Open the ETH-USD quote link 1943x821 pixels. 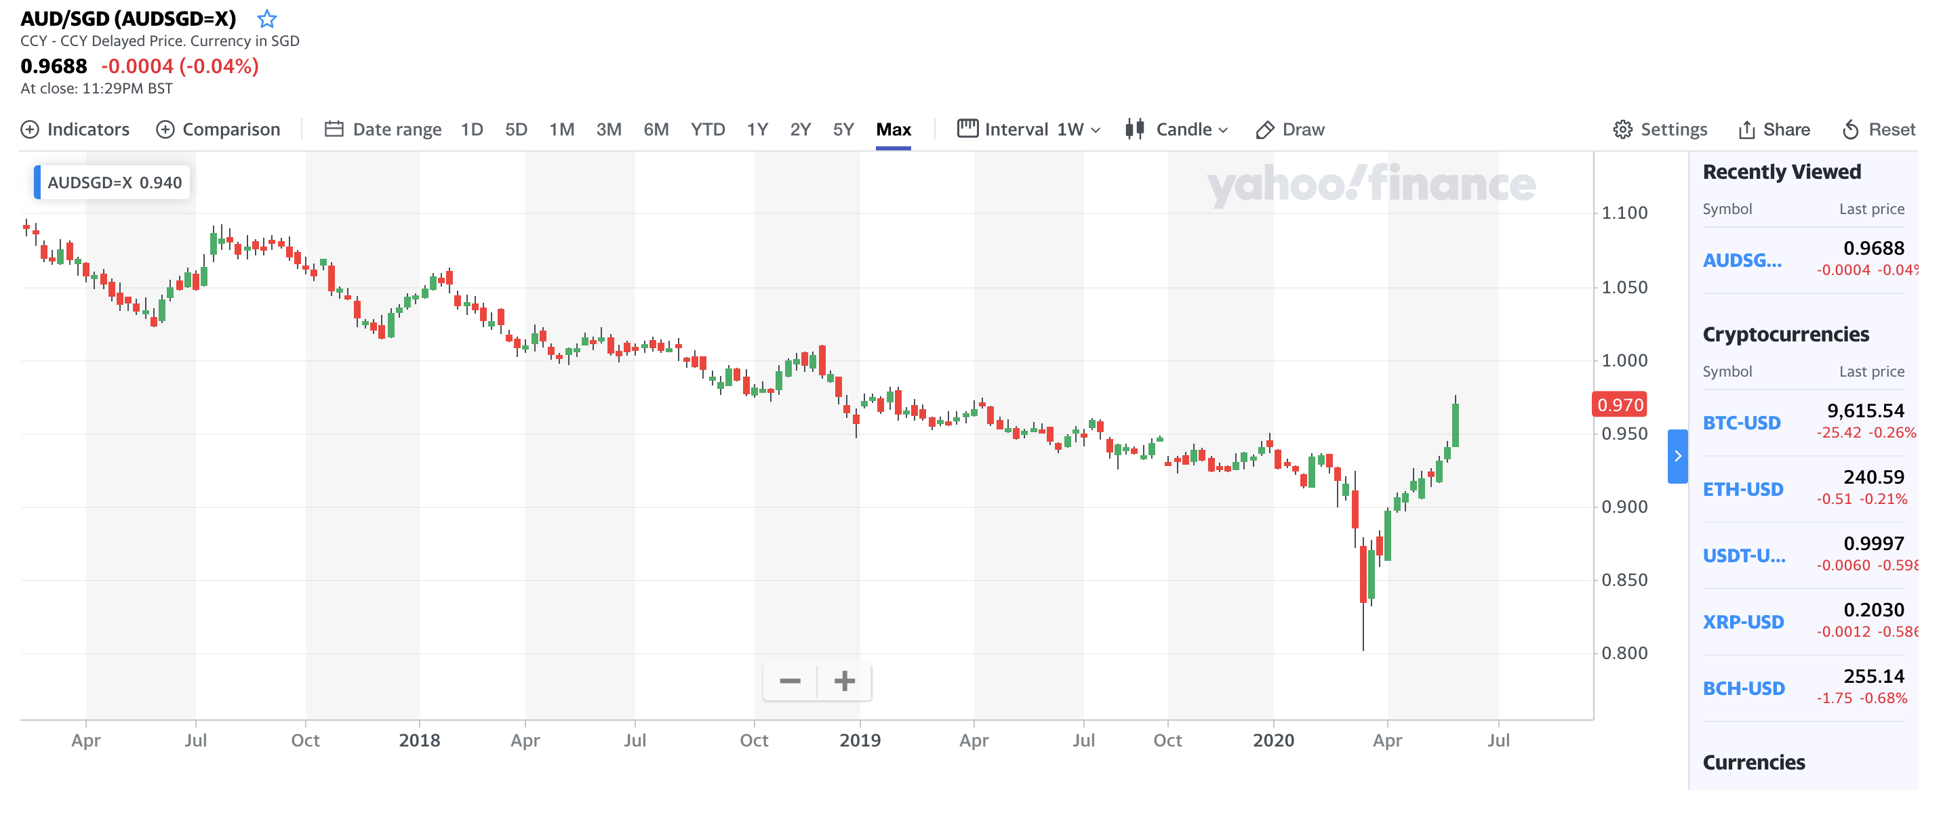(1743, 489)
